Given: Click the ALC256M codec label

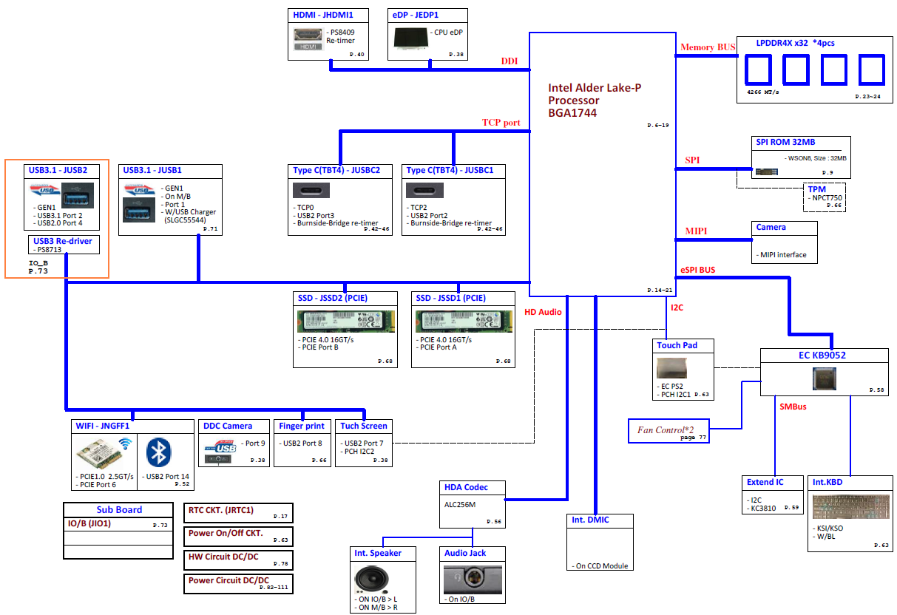Looking at the screenshot, I should click(460, 503).
